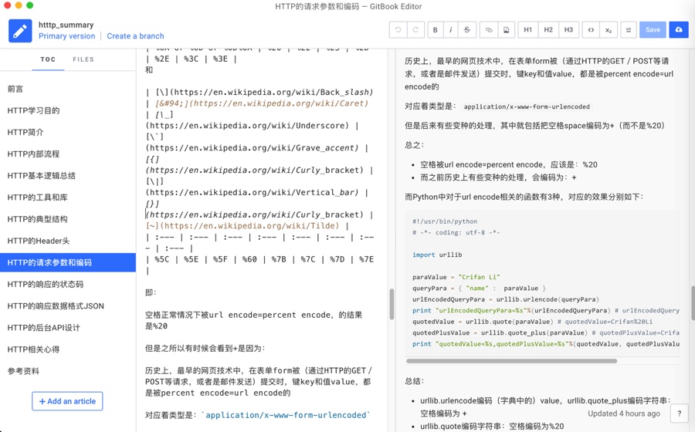Click the Caret wikipedia link in editor
The image size is (695, 432).
(262, 103)
